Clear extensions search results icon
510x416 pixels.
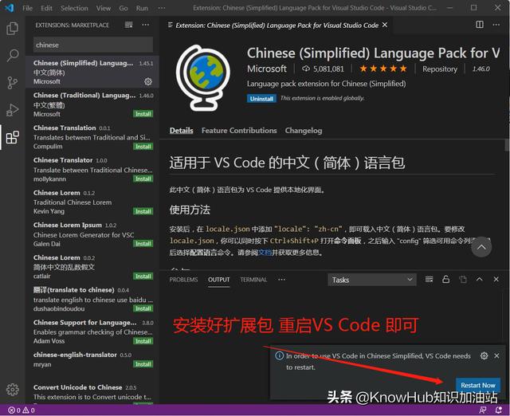[x=129, y=25]
